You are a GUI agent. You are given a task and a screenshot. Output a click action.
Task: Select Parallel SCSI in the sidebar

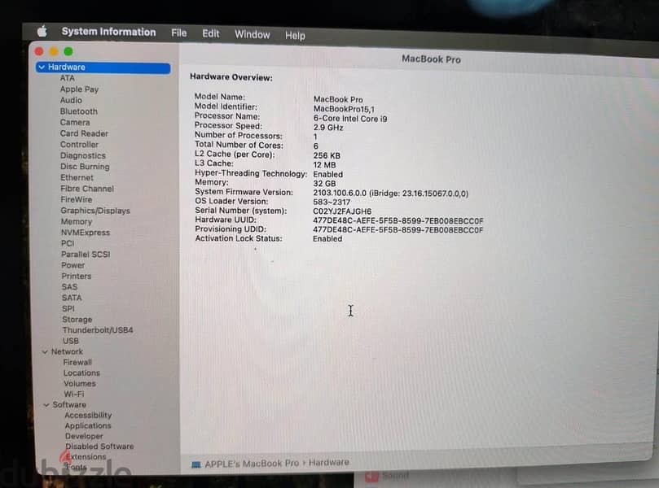[86, 255]
